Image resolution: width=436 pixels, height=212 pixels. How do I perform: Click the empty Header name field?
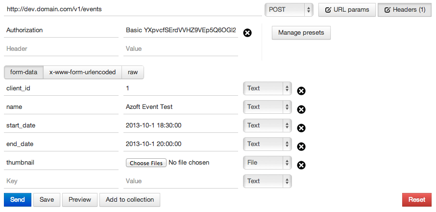pos(61,49)
